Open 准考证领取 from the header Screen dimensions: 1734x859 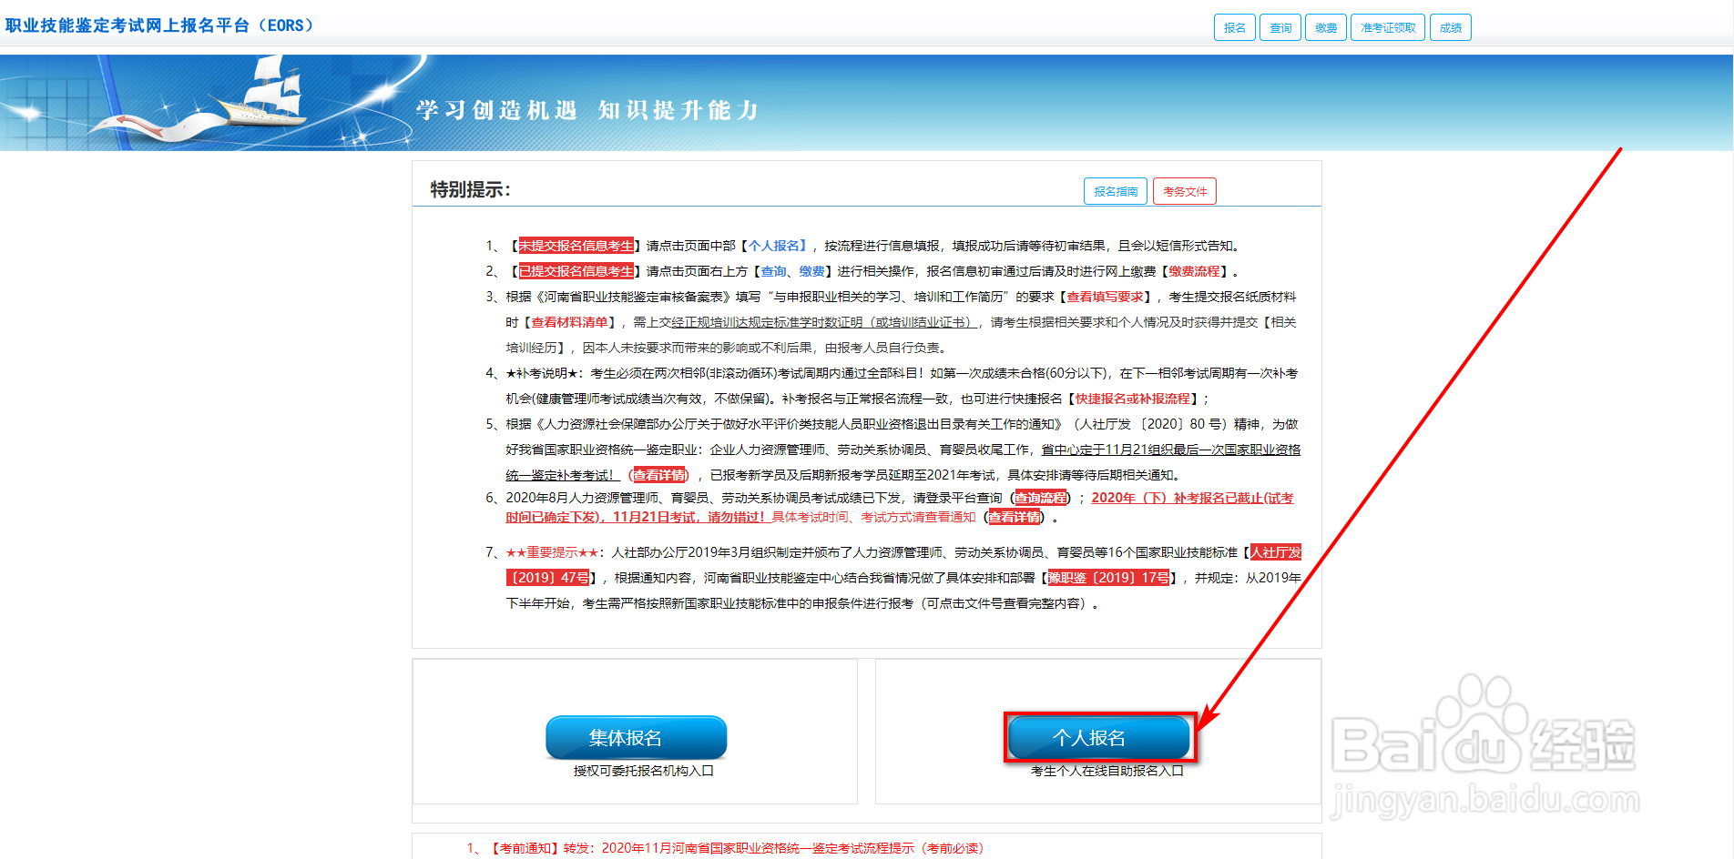[x=1386, y=26]
